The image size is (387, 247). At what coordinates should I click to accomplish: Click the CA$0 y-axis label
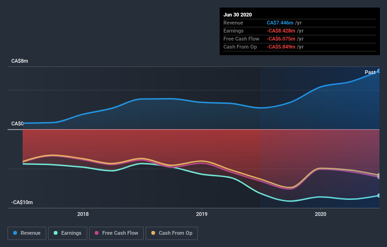[x=17, y=123]
